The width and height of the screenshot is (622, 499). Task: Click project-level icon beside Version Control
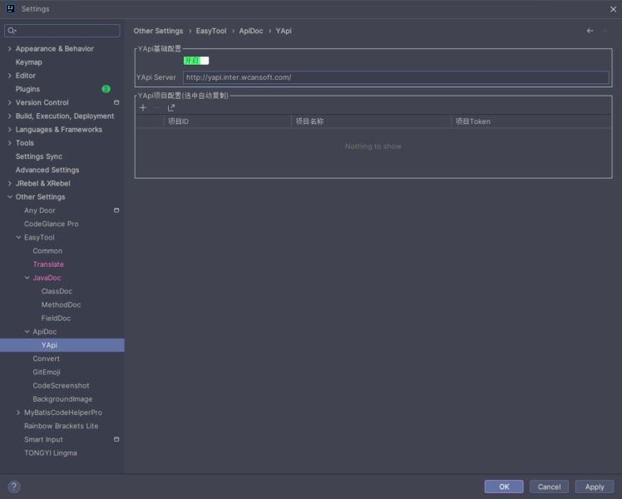[x=116, y=102]
